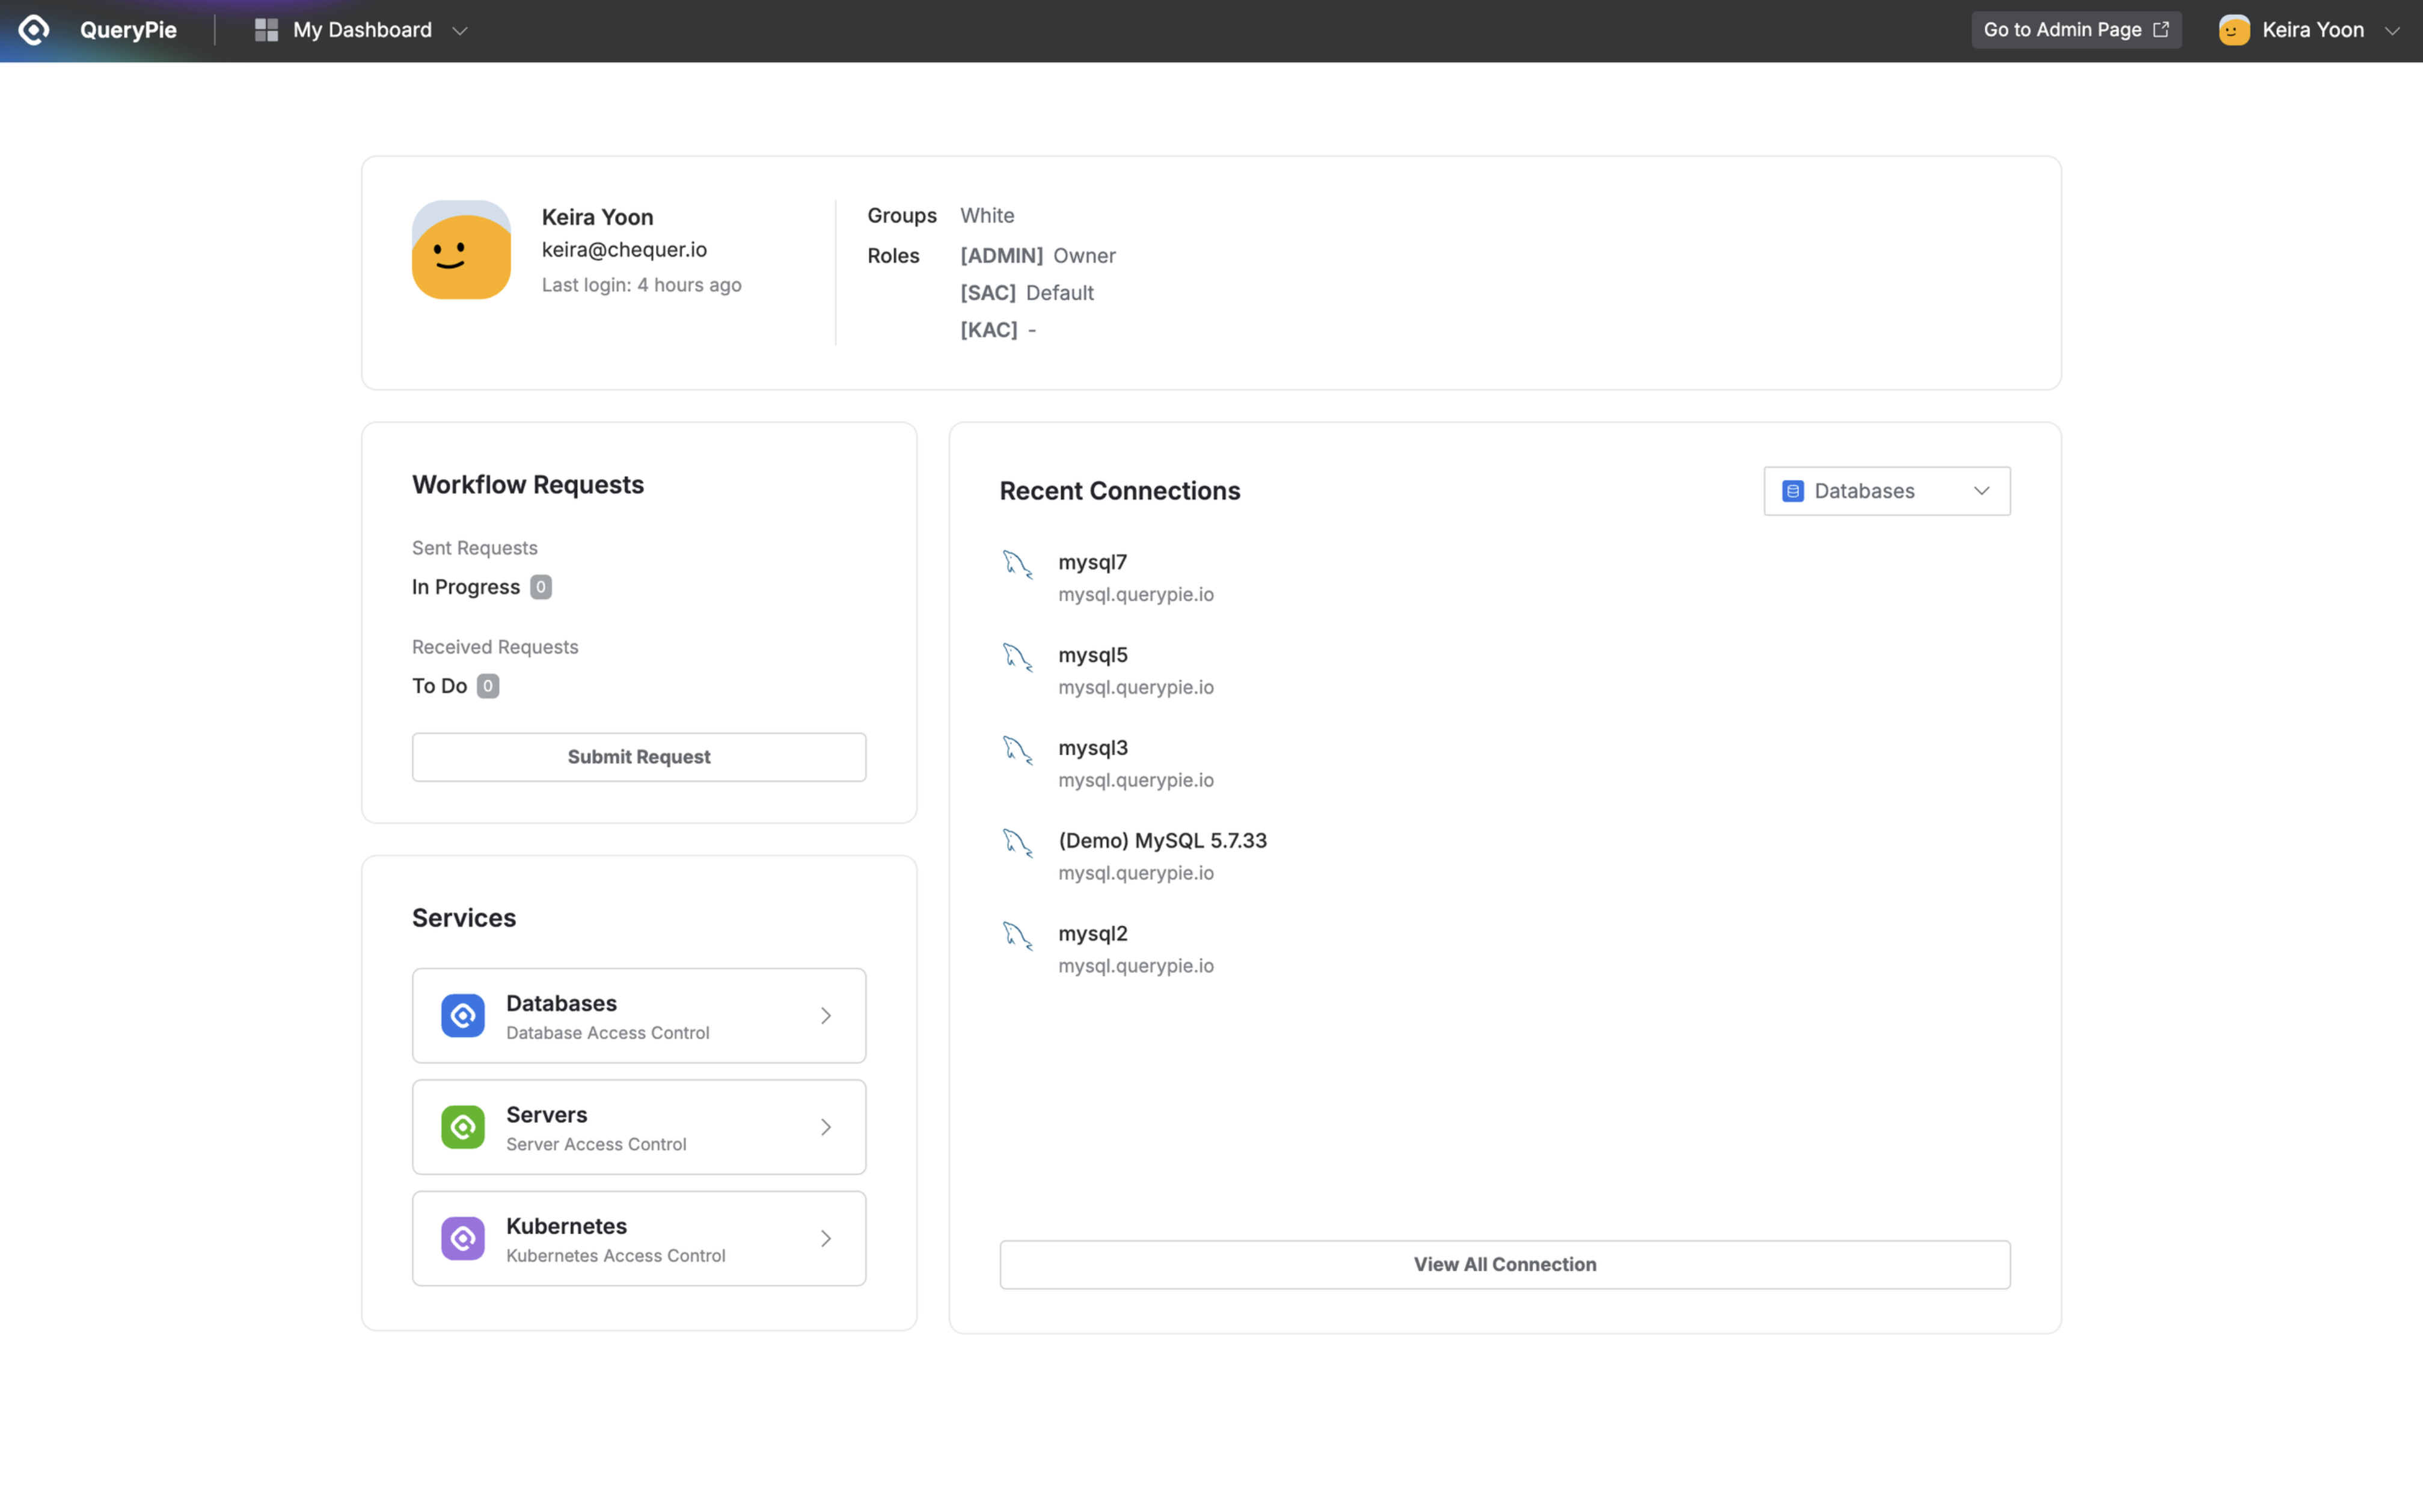Click the In Progress sent requests count
This screenshot has width=2423, height=1512.
[x=541, y=587]
